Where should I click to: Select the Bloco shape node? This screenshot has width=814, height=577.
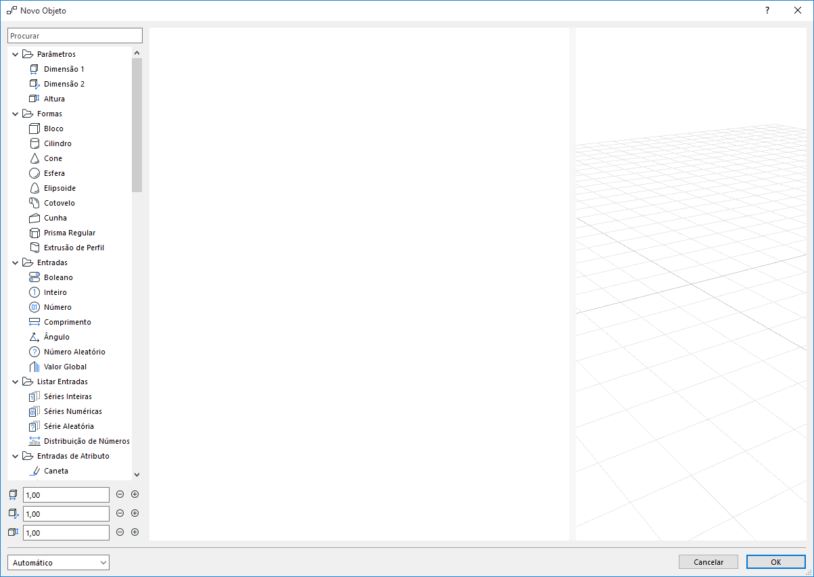(x=52, y=128)
